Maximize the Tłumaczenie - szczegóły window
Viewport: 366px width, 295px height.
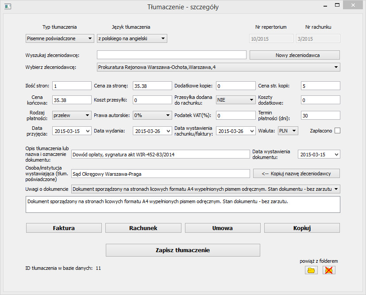337,5
